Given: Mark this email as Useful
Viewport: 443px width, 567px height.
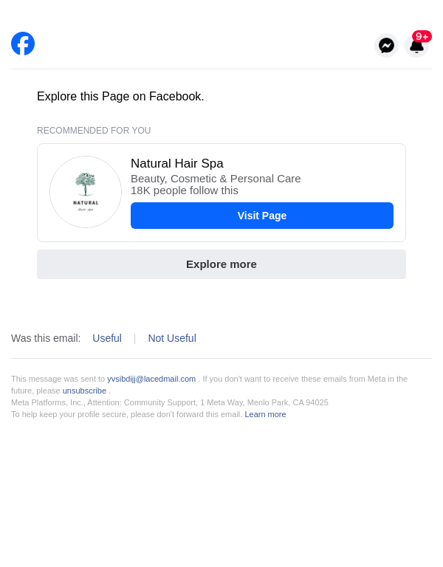Looking at the screenshot, I should click(107, 338).
